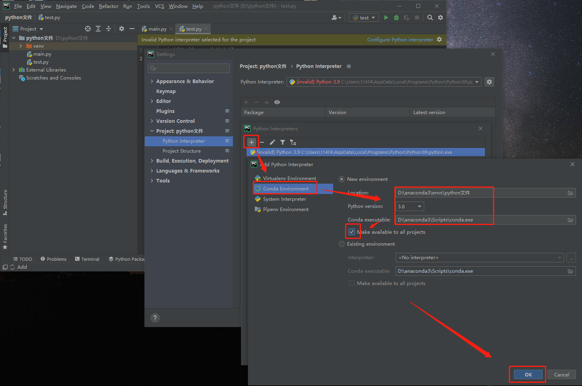Click Configure Python interpreter link
Screen dimensions: 582x386
(400, 39)
